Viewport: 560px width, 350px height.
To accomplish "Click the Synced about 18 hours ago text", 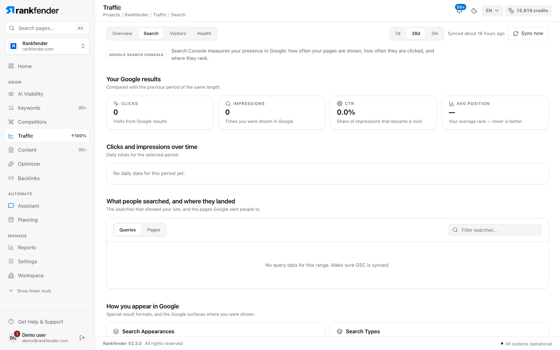I will coord(476,33).
